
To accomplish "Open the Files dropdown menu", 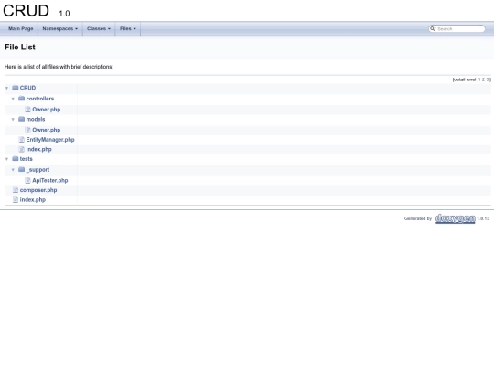I will 128,28.
